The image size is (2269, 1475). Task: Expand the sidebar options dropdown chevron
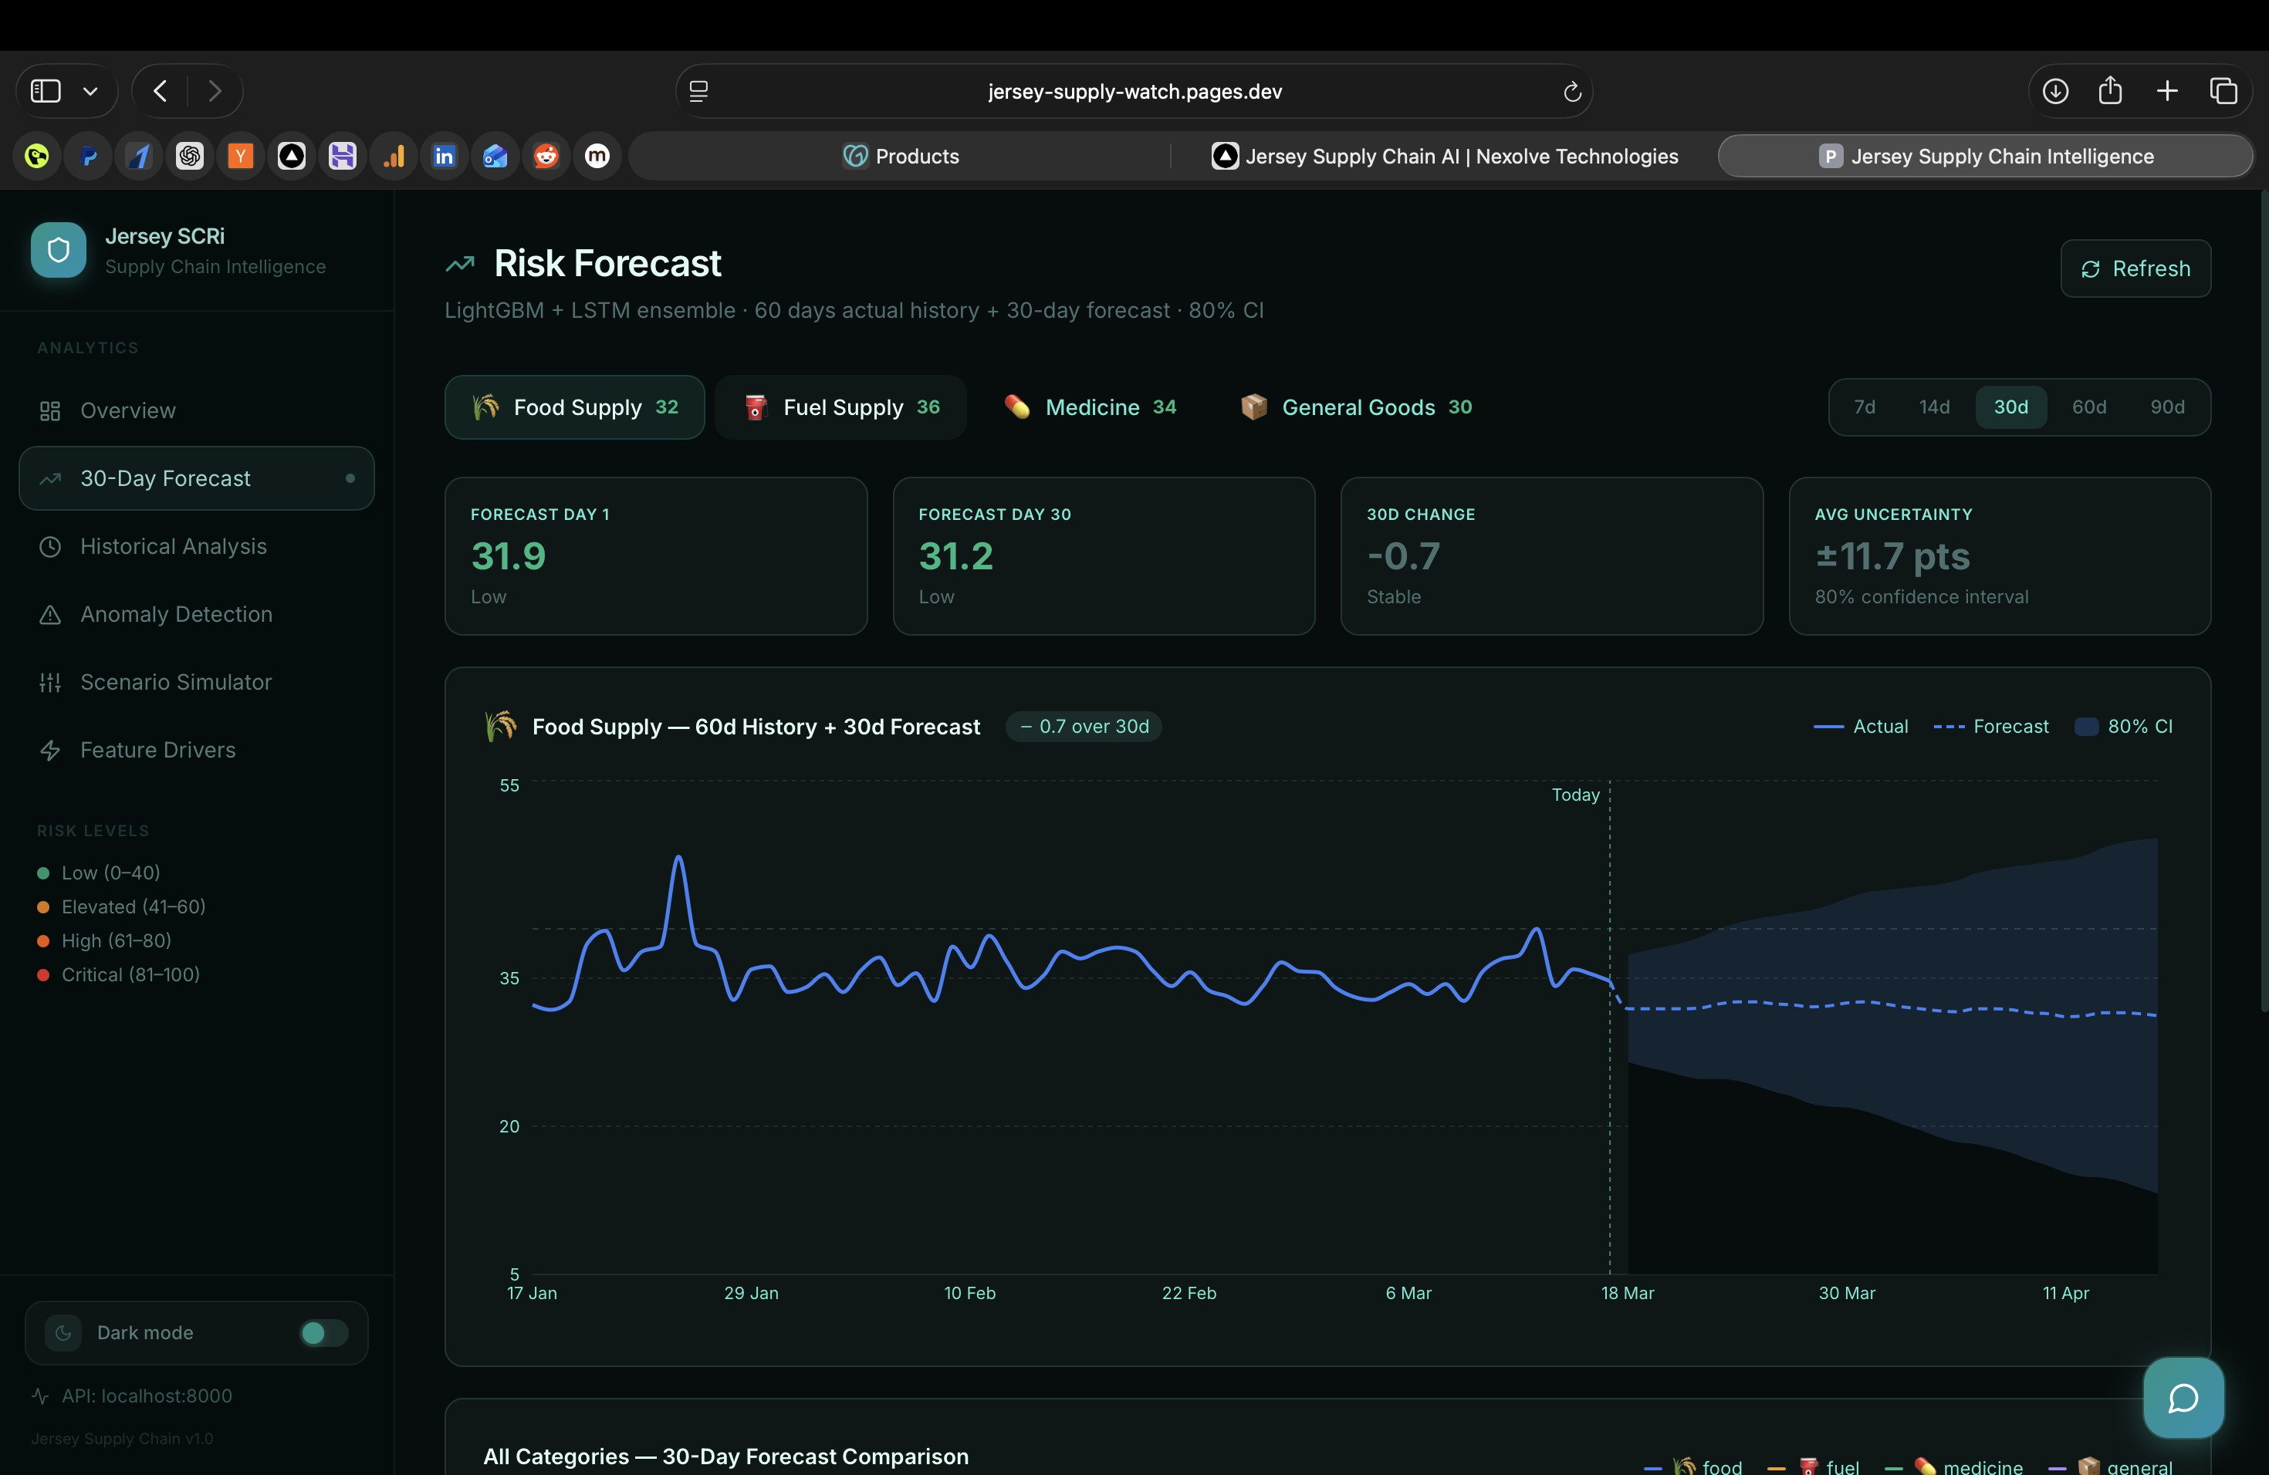(x=90, y=92)
